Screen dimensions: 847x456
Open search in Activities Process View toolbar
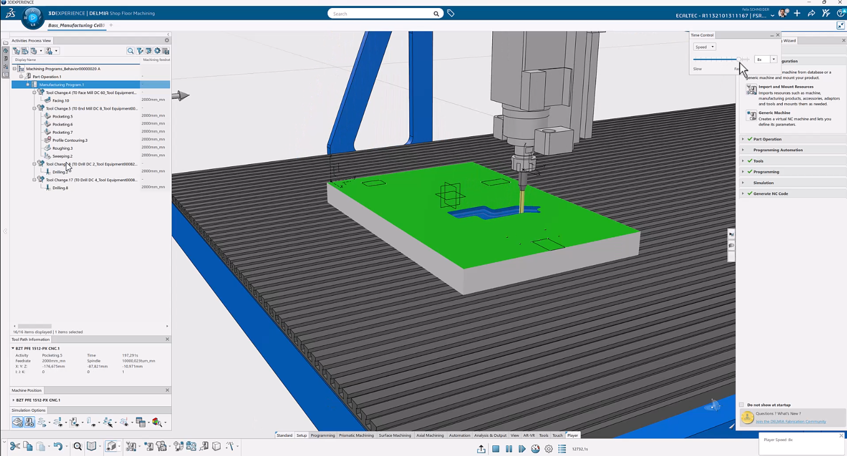point(131,51)
